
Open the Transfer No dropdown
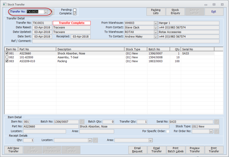point(46,12)
